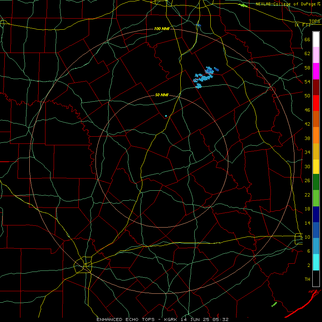
Task: Click the legend value '22'
Action: click(307, 195)
